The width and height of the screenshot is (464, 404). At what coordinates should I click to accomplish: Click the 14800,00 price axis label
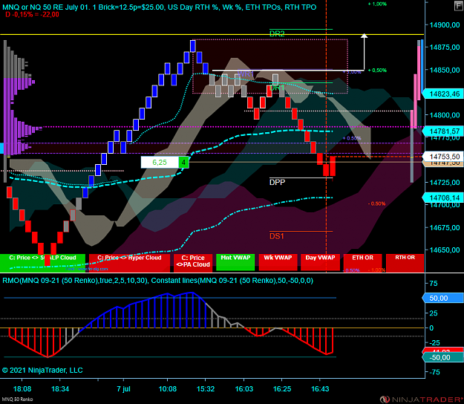click(445, 115)
